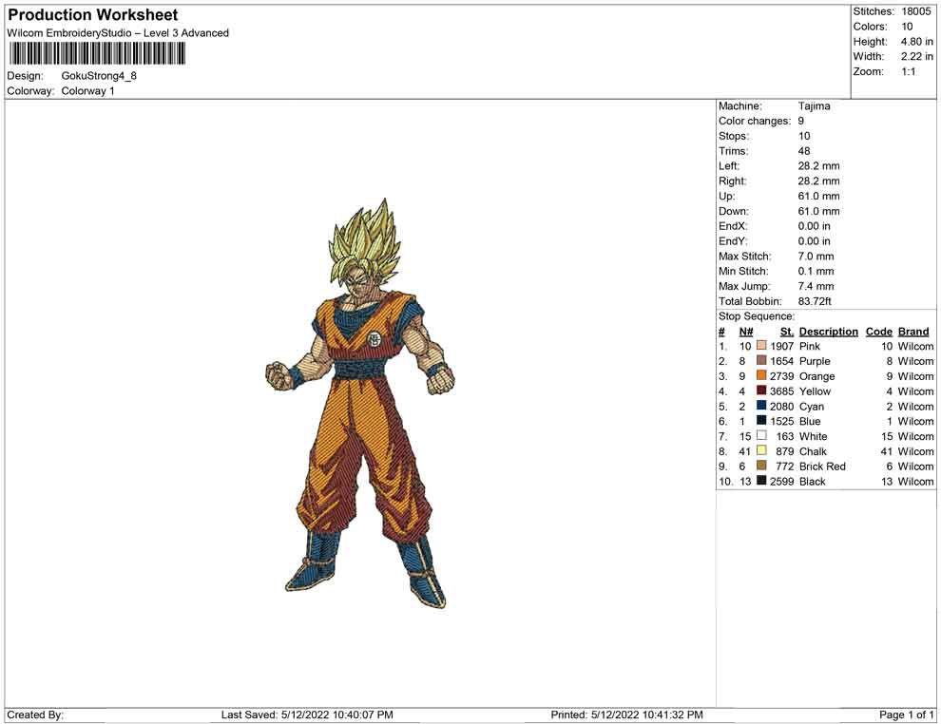Screen dimensions: 941x724
Task: Click the White thread color swatch
Action: click(761, 435)
